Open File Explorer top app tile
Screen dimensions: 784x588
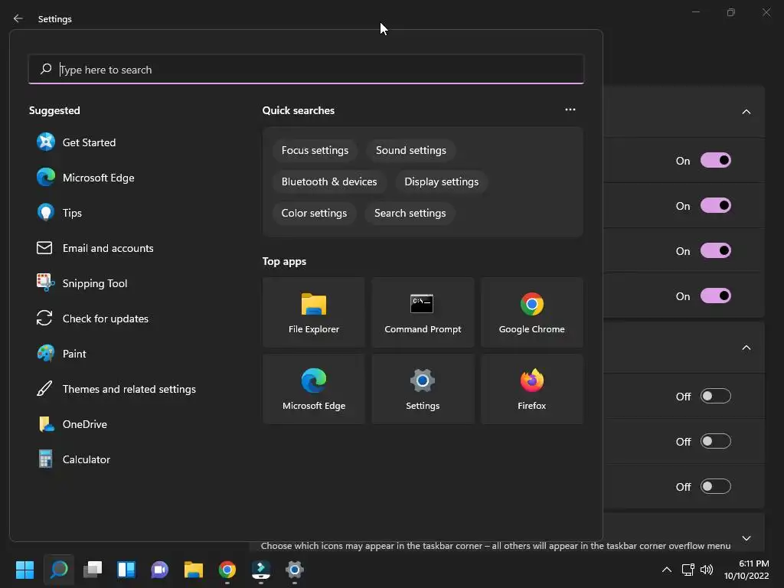point(313,312)
